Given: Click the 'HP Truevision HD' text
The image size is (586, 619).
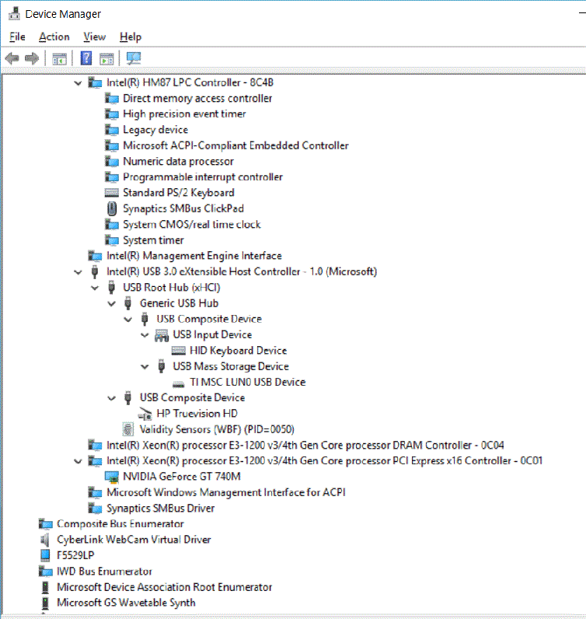Looking at the screenshot, I should tap(197, 414).
